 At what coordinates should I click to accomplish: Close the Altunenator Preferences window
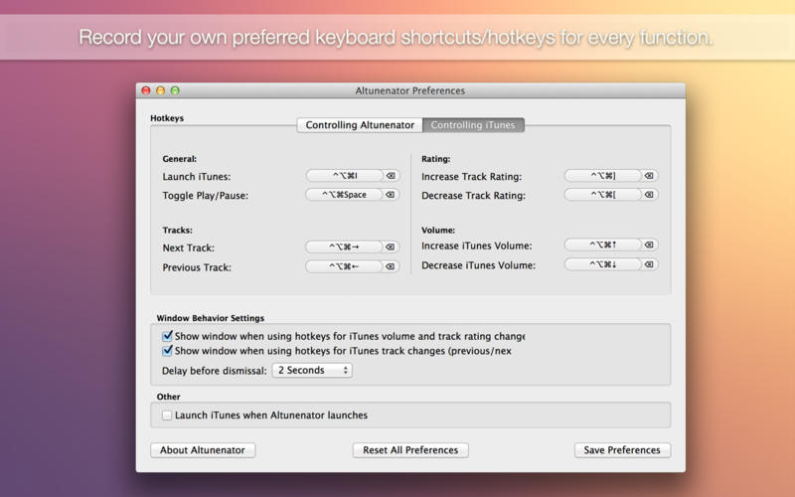pos(145,90)
